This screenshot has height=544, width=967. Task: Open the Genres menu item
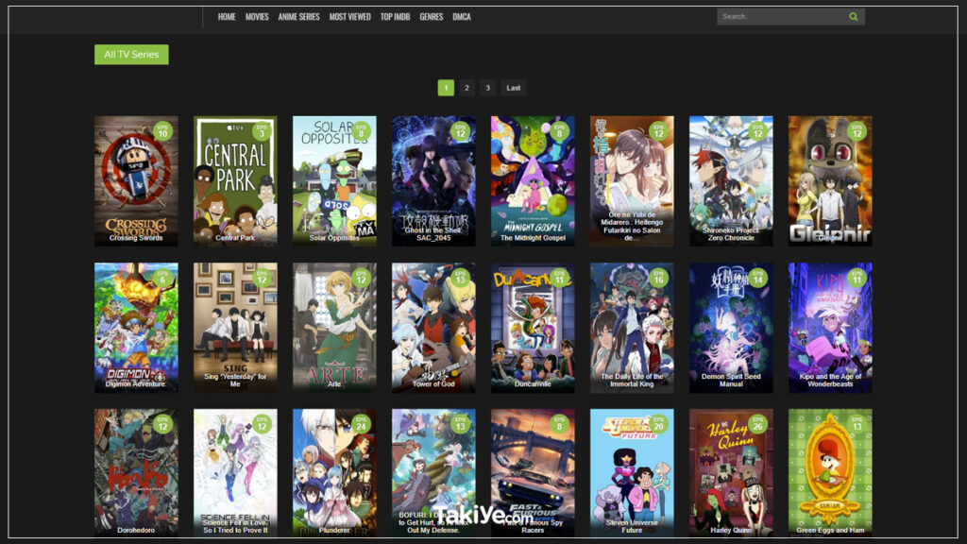click(x=431, y=17)
